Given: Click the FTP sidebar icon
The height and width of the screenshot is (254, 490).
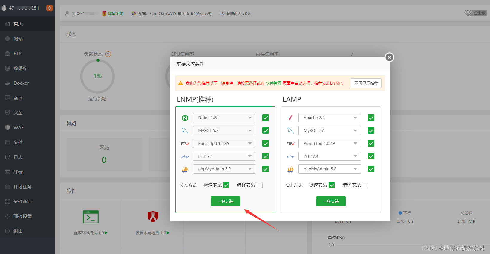Looking at the screenshot, I should coord(7,54).
